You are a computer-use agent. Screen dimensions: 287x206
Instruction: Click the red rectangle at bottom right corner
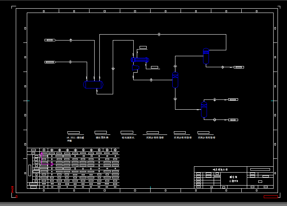point(271,197)
